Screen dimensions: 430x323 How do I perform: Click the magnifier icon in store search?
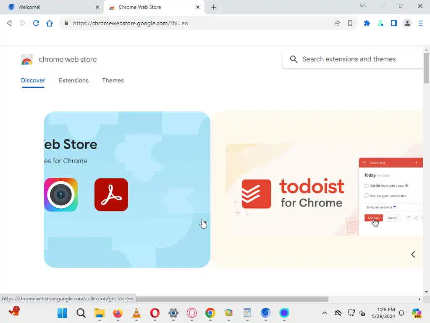(x=294, y=59)
